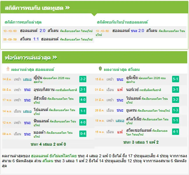Click the 0-4 score badge for Malta match
Viewport: 189px width, 175px height.
click(x=83, y=134)
